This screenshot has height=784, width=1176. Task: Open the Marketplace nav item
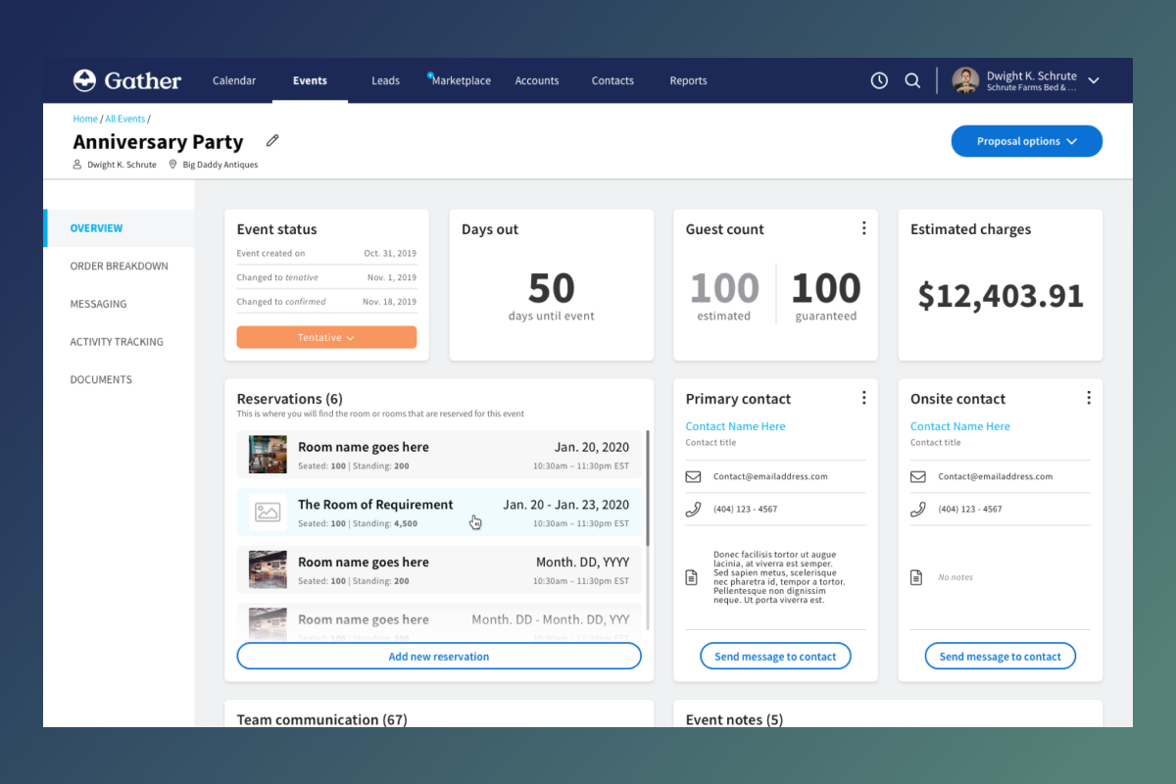[x=461, y=80]
